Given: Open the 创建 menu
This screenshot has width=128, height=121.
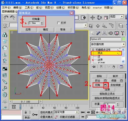Looking at the screenshot, I should tap(61, 8).
